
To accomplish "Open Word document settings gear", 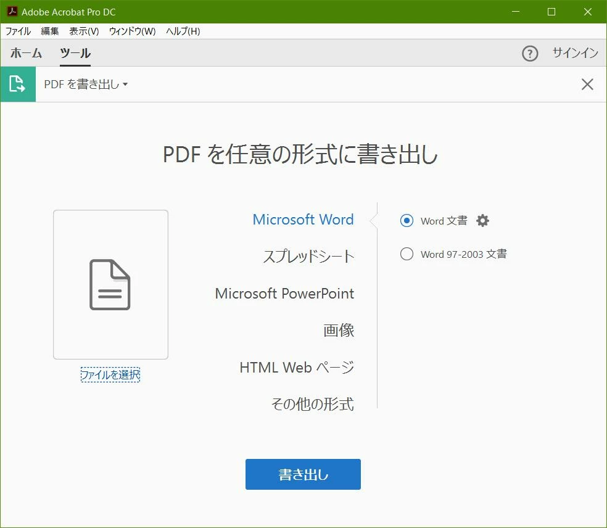I will point(482,221).
